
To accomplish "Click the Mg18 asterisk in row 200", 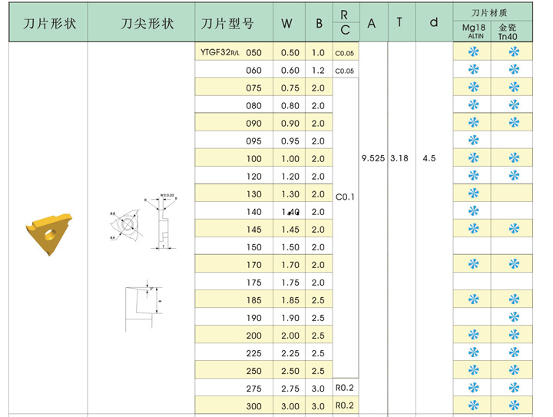I will pyautogui.click(x=473, y=335).
